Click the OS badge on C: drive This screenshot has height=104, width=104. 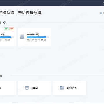(6, 29)
